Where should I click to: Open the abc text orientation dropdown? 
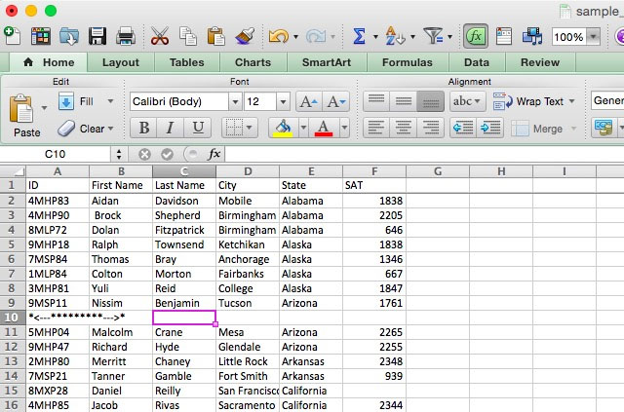tap(467, 101)
